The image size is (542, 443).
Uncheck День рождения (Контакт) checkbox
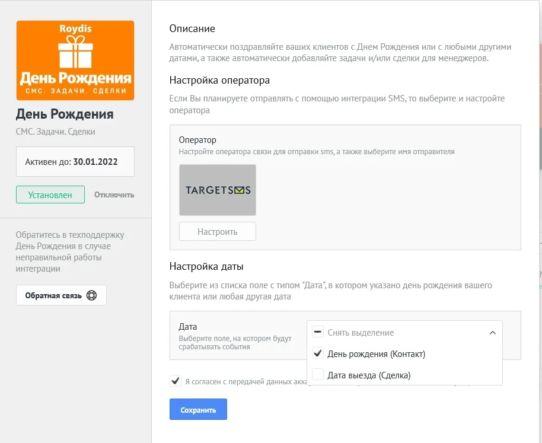[x=318, y=353]
